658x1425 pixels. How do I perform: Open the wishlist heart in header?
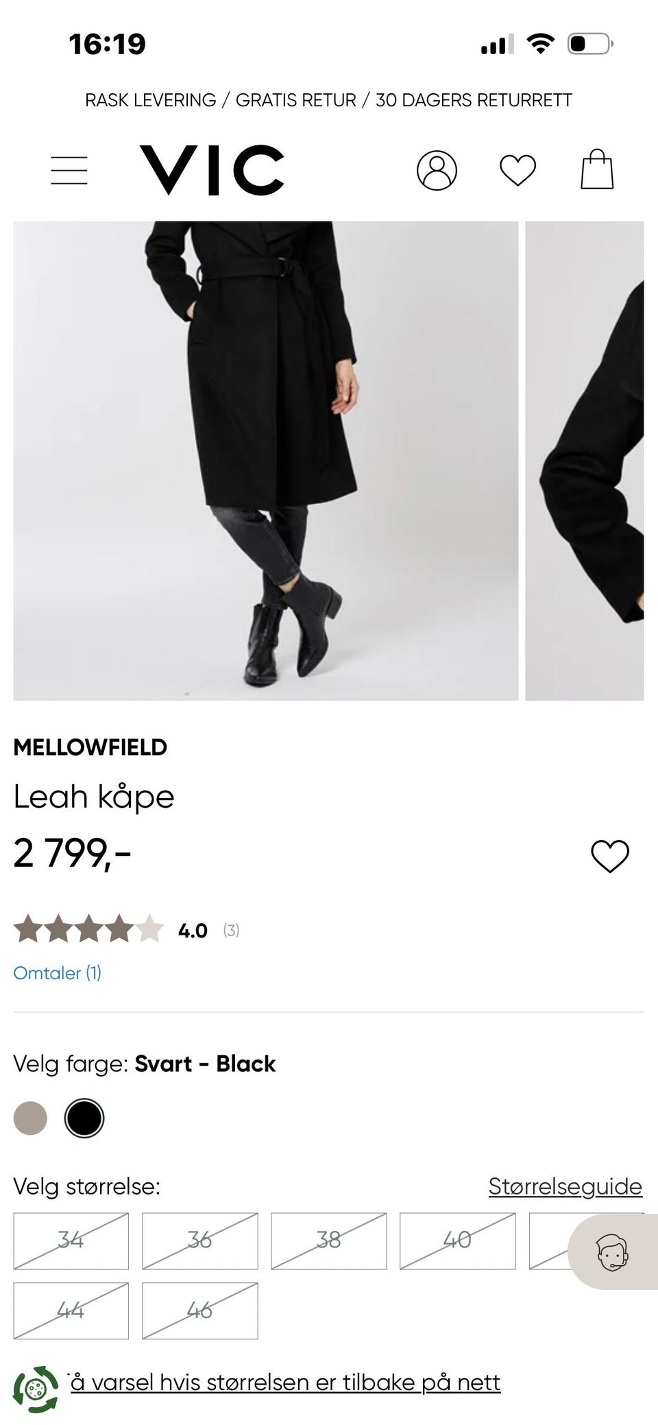click(517, 170)
